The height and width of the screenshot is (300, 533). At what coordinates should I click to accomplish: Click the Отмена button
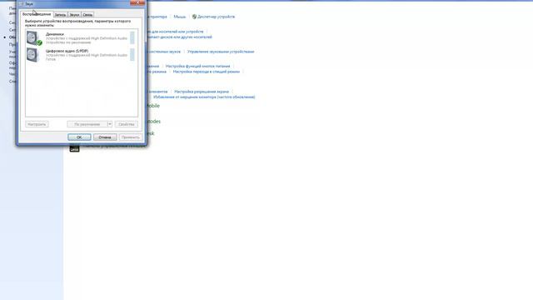point(105,137)
